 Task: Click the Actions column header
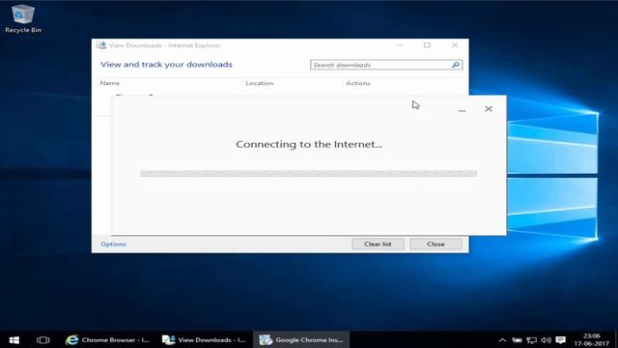358,83
